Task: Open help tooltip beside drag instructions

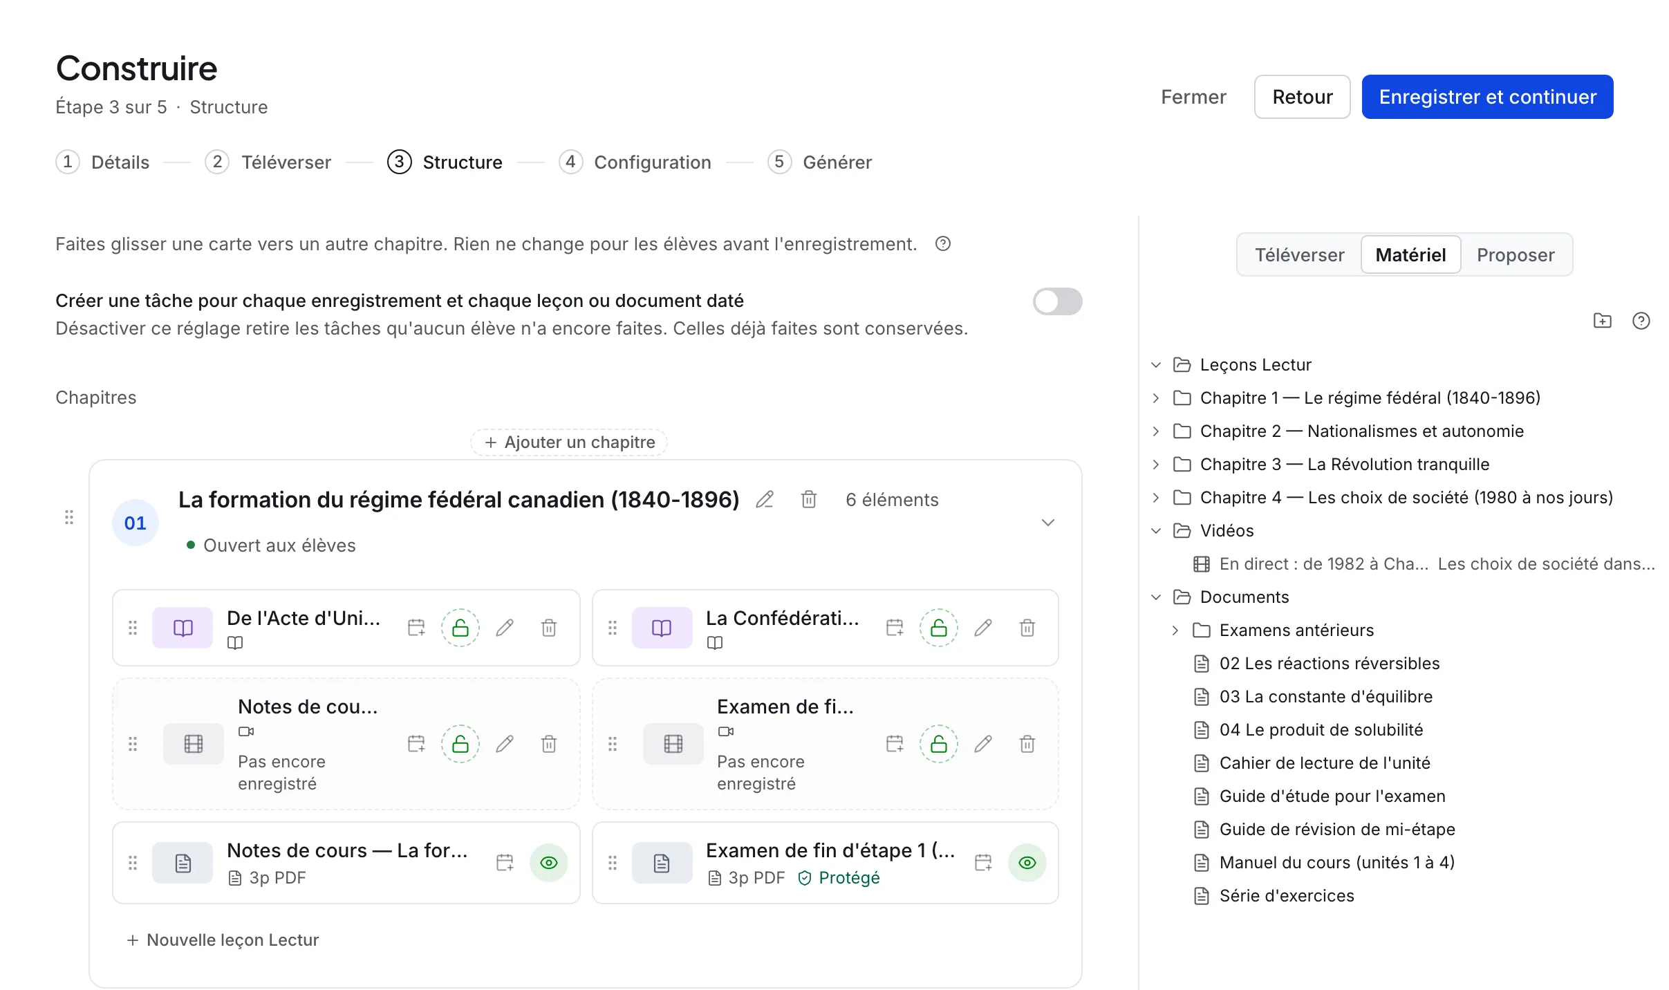Action: 943,244
